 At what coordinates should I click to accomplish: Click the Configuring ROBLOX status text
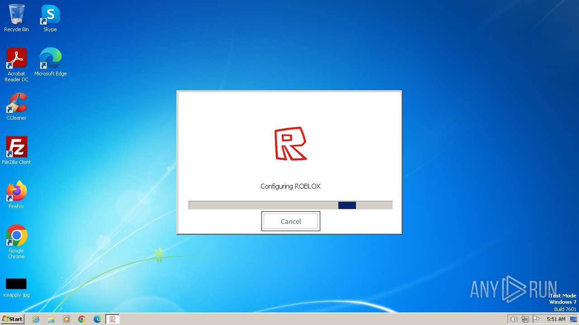[290, 186]
